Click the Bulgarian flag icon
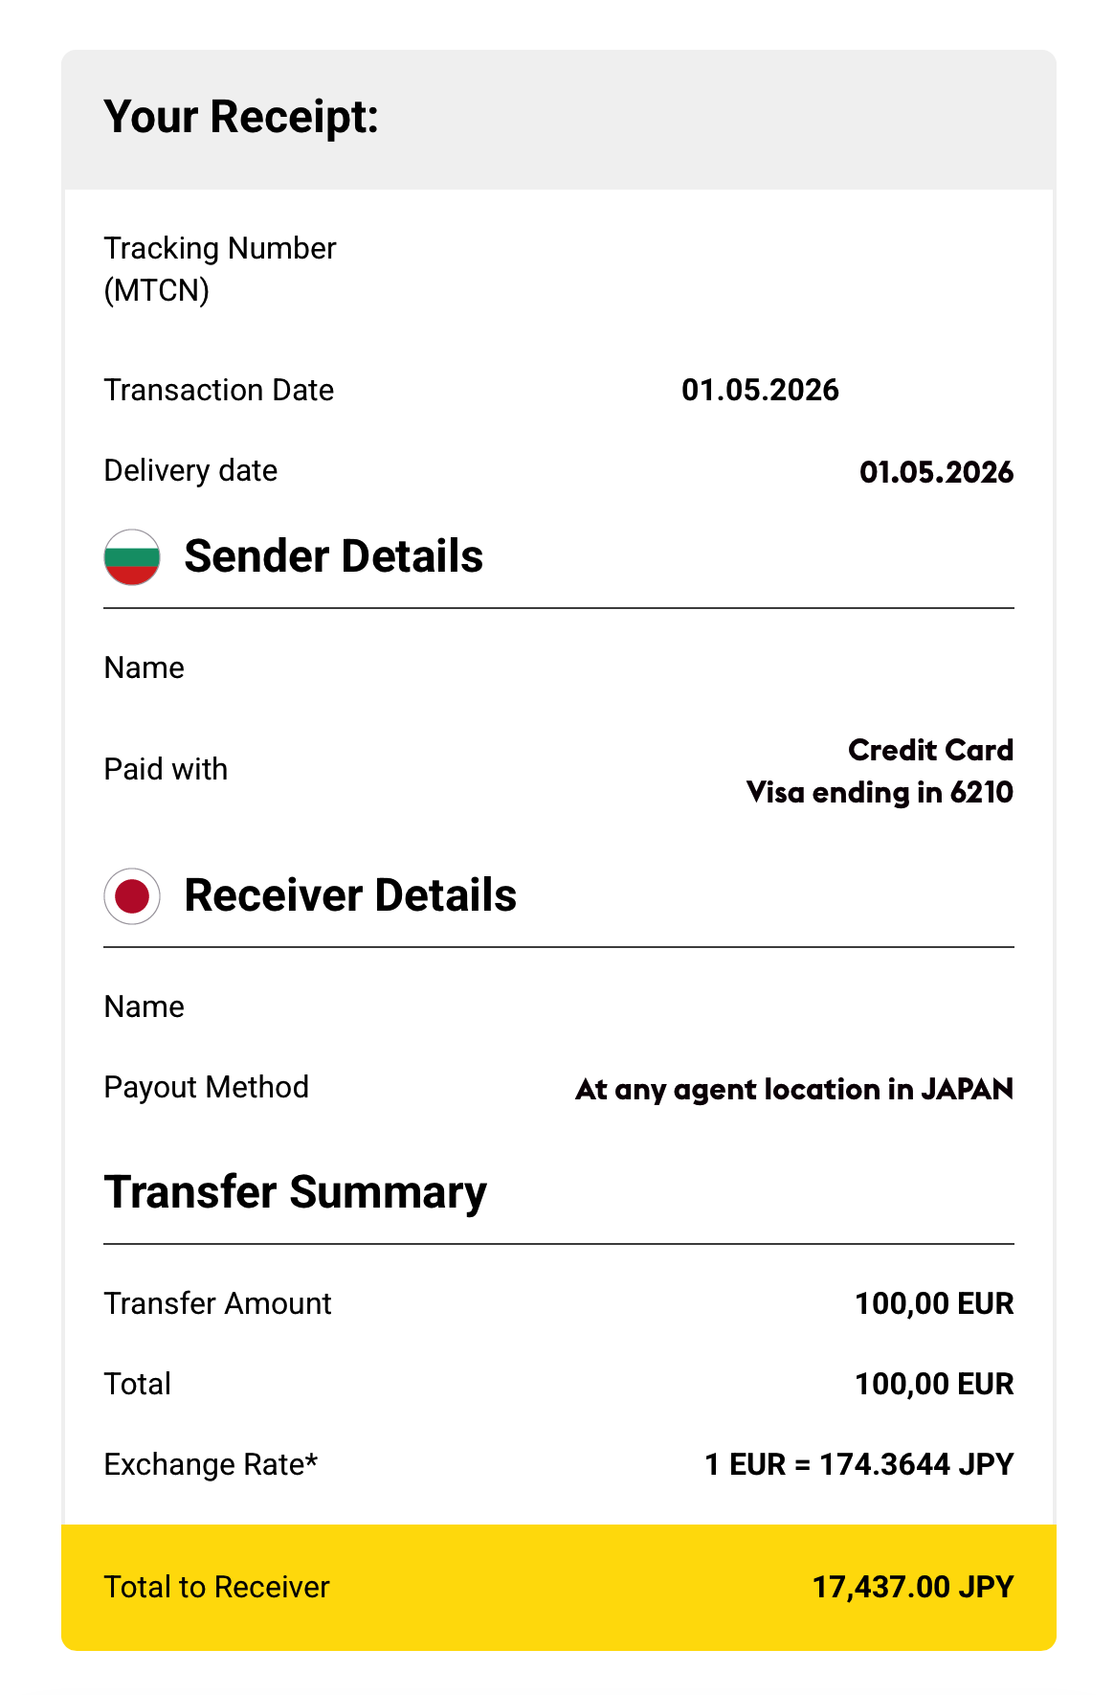This screenshot has width=1114, height=1695. 132,557
